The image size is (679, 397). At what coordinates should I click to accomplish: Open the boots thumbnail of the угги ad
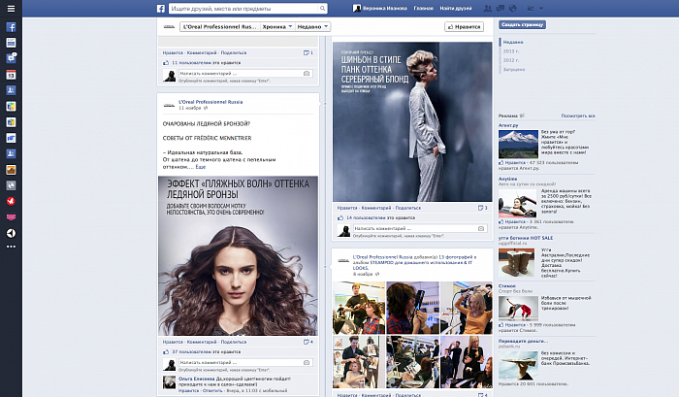click(x=517, y=263)
